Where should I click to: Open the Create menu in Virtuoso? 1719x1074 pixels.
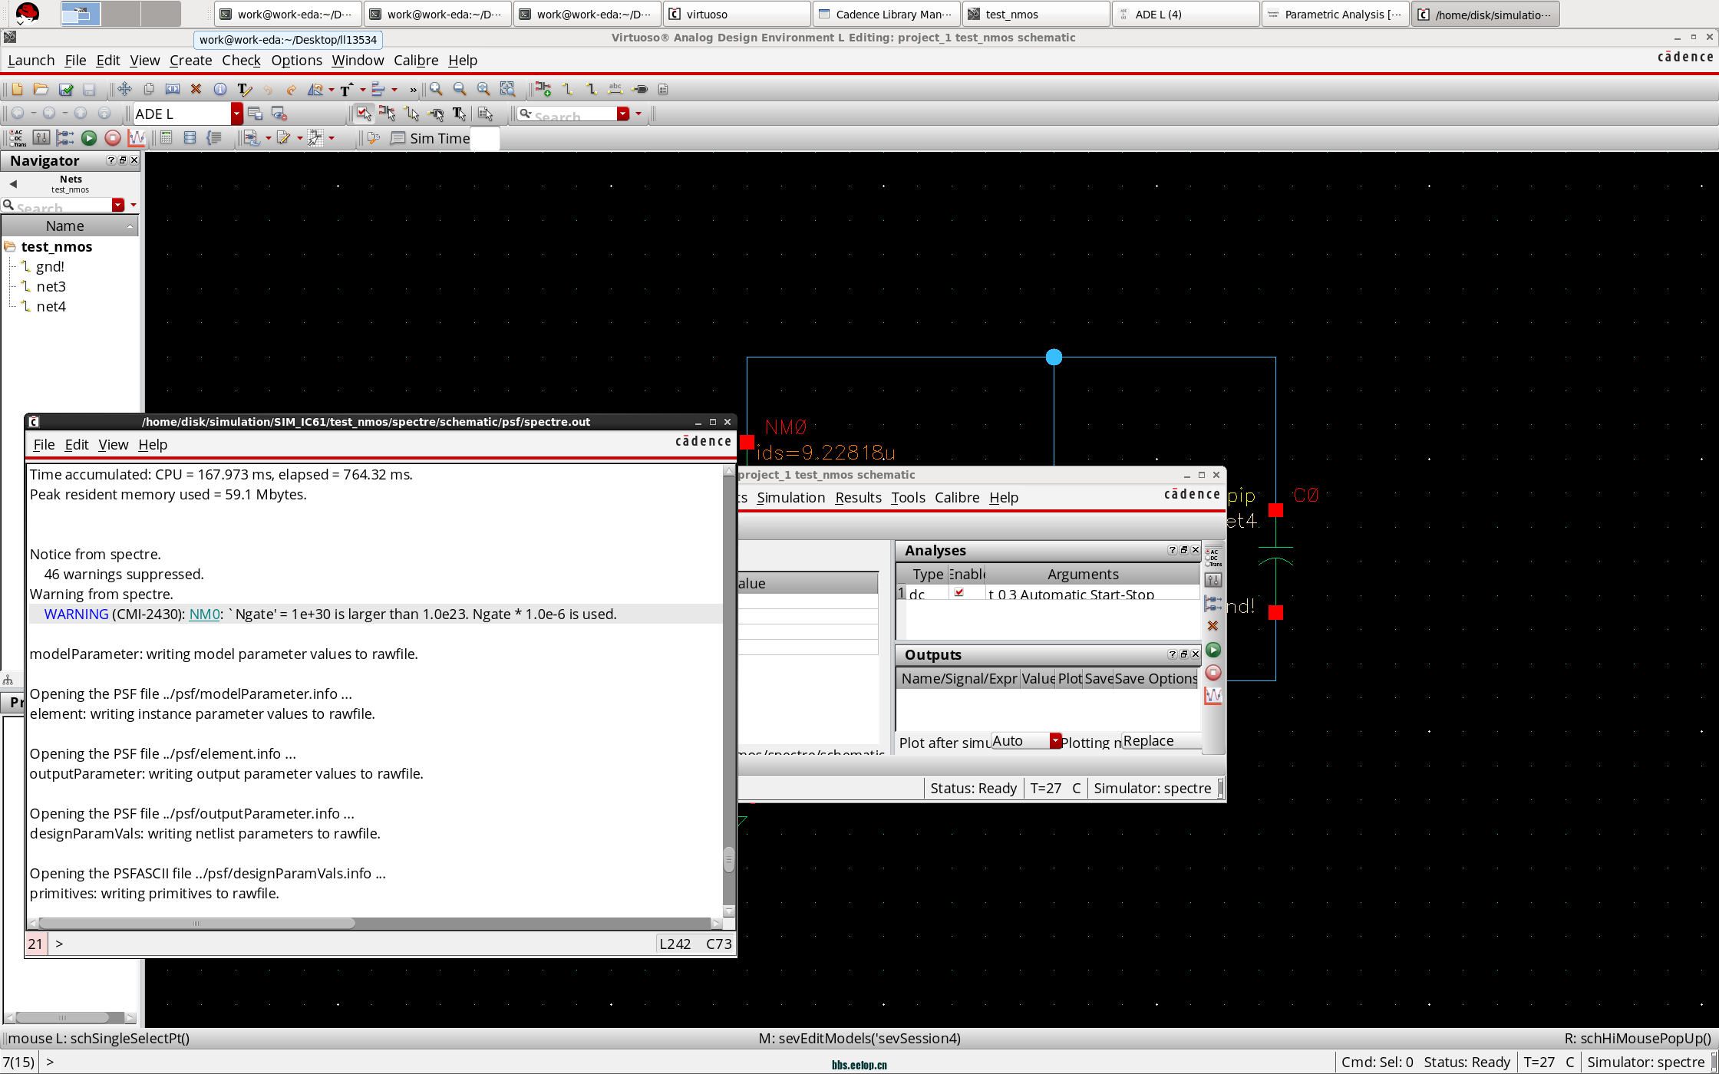tap(190, 60)
